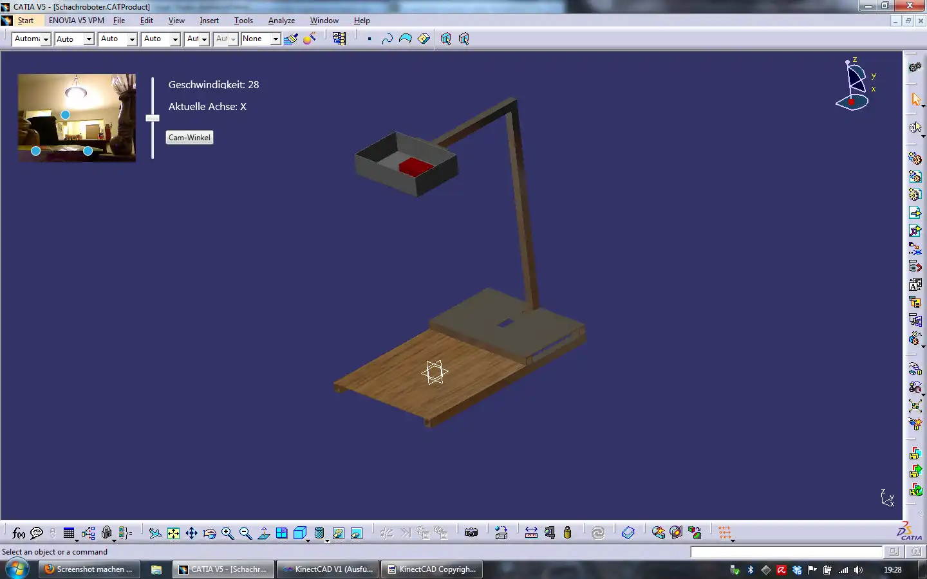The height and width of the screenshot is (579, 927).
Task: Open the Start menu in CATIA
Action: pos(25,21)
